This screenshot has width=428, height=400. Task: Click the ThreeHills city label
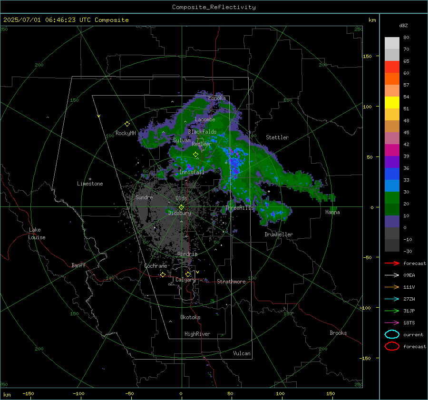239,208
